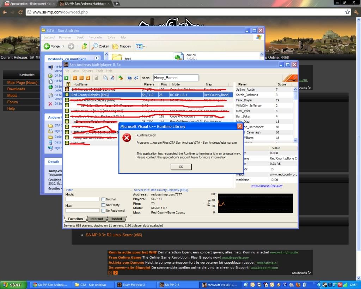The width and height of the screenshot is (361, 289).
Task: Enable the No Password filter checkbox
Action: tap(103, 210)
